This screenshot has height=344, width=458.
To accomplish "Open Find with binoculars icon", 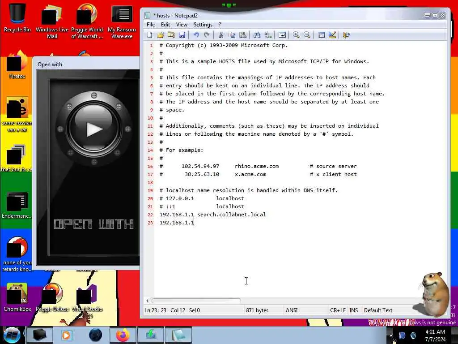I will (x=257, y=35).
